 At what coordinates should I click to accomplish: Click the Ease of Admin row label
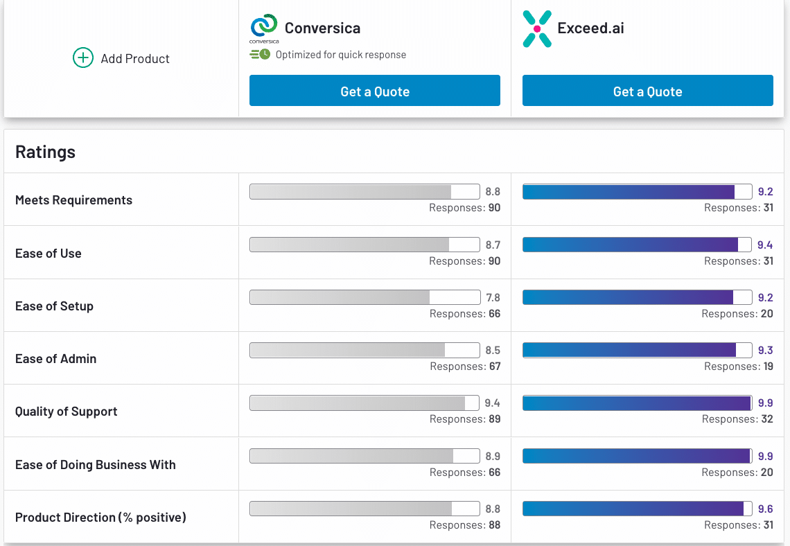[56, 359]
